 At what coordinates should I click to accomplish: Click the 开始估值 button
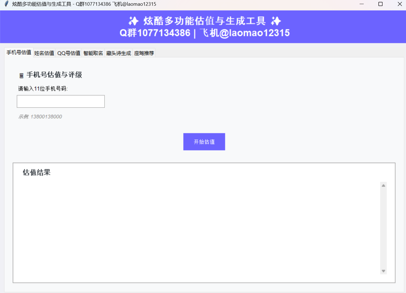point(204,142)
